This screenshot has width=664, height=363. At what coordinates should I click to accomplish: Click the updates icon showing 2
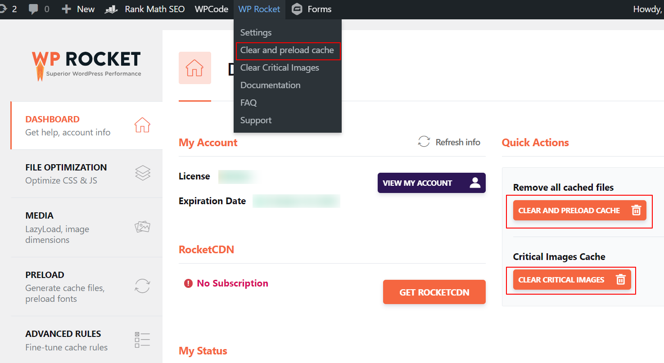click(3, 9)
